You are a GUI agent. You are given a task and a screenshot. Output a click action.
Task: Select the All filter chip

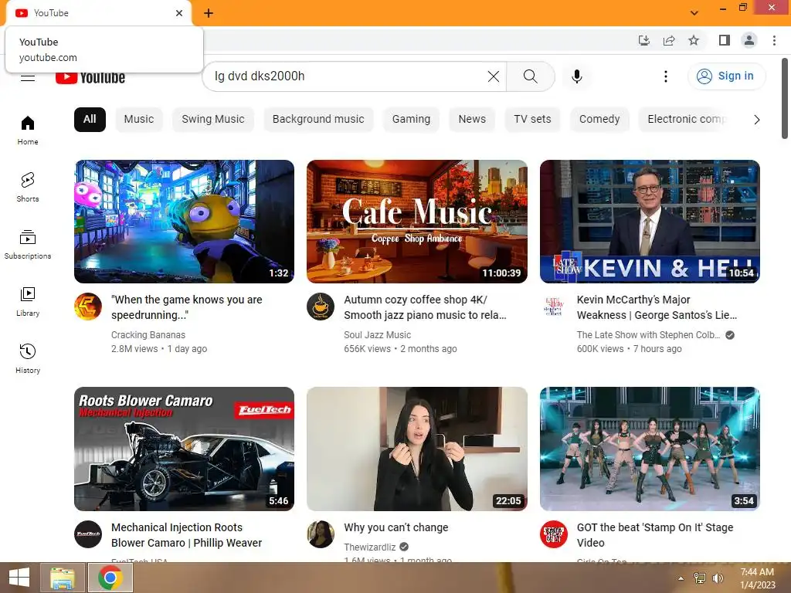coord(90,120)
